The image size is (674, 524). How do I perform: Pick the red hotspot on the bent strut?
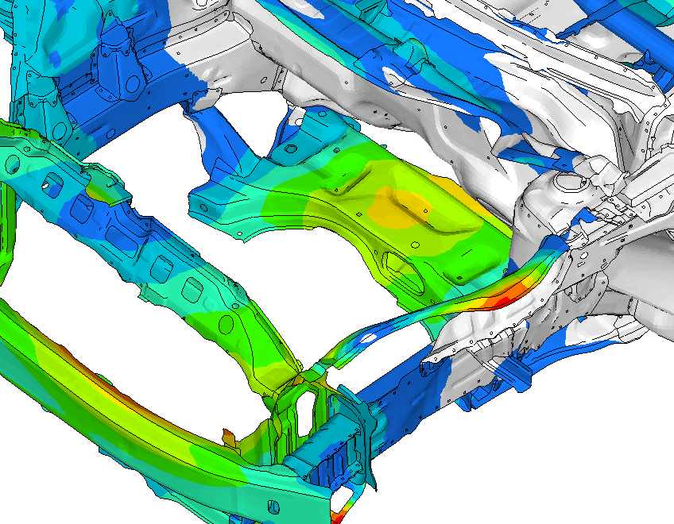point(503,300)
